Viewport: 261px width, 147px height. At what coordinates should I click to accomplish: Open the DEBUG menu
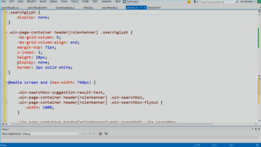(x=54, y=2)
